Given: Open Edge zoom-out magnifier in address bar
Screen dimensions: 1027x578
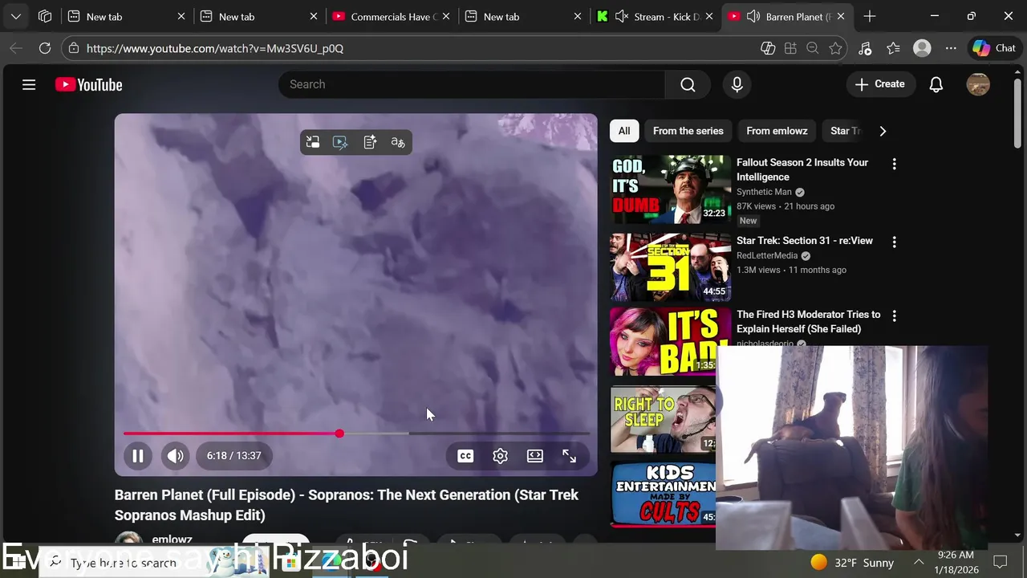Looking at the screenshot, I should [812, 48].
